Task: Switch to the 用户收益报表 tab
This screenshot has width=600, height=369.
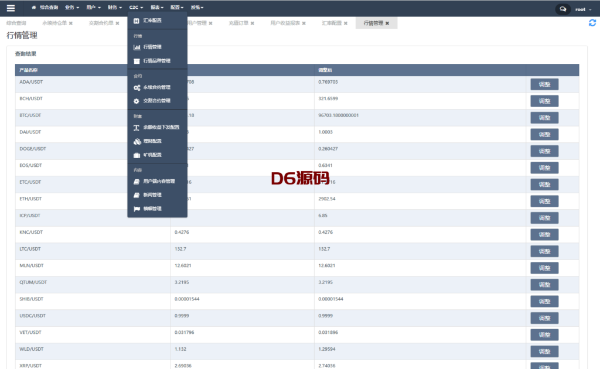Action: pos(285,23)
